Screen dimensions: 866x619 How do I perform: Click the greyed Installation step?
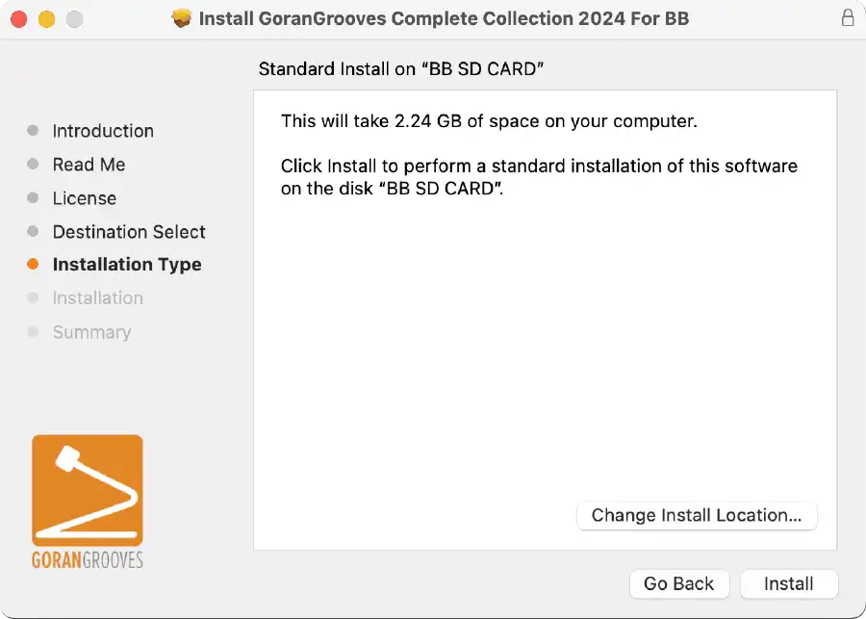pos(98,297)
